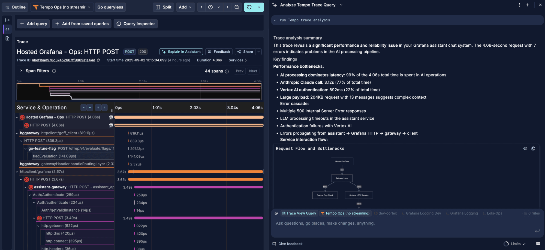Open the kebab menu in the assistant panel
The width and height of the screenshot is (545, 250).
pyautogui.click(x=520, y=5)
